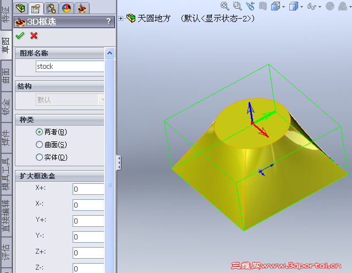This screenshot has height=273, width=352.
Task: Select the 两者(B) radio option
Action: (x=39, y=132)
